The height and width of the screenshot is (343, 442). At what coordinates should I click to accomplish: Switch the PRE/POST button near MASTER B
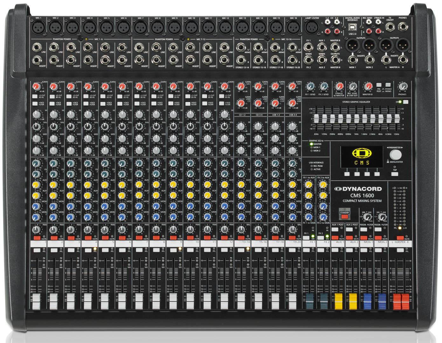(x=379, y=85)
